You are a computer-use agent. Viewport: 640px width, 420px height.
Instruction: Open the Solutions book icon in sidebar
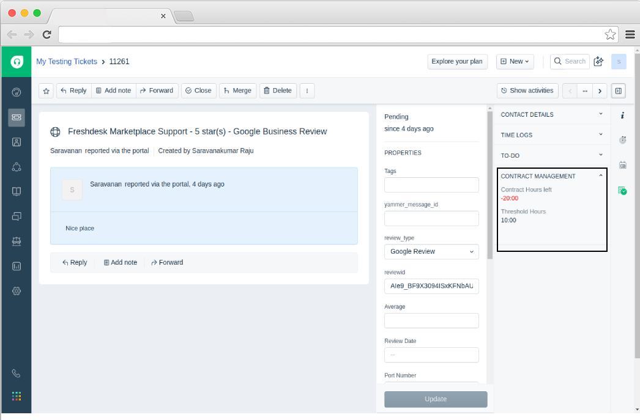(17, 191)
